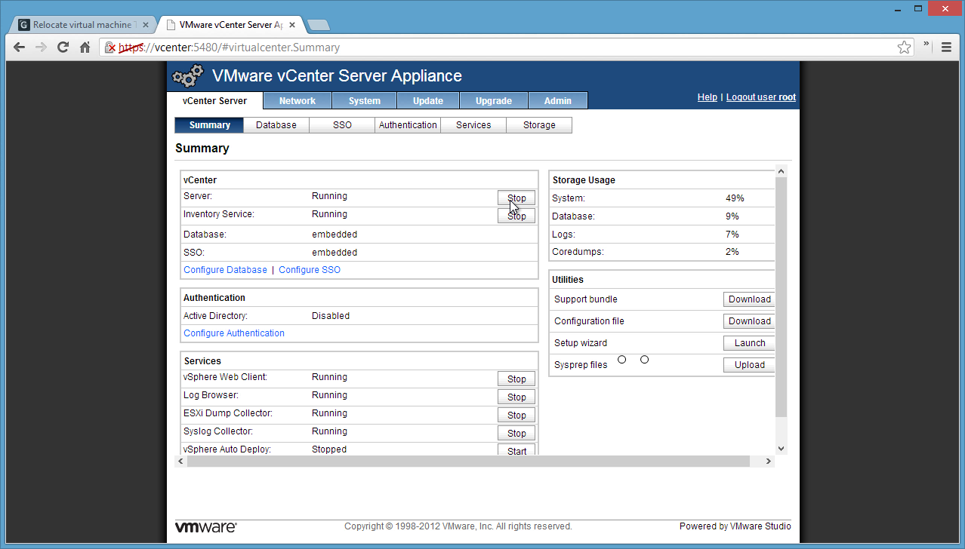Upload Sysprep files
Viewport: 965px width, 549px height.
(749, 365)
